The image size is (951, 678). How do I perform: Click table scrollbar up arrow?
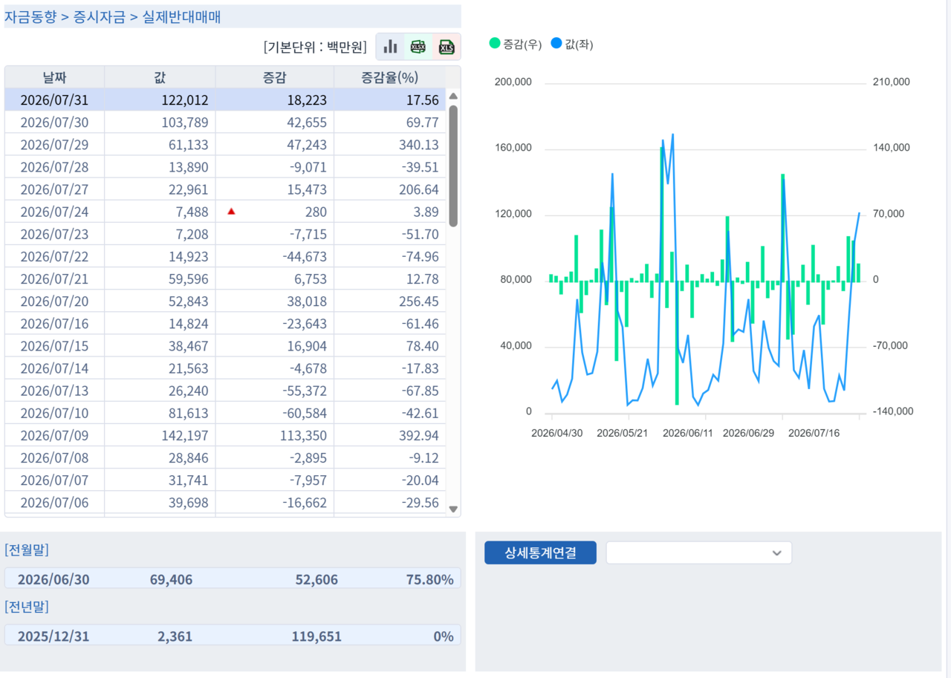(453, 96)
